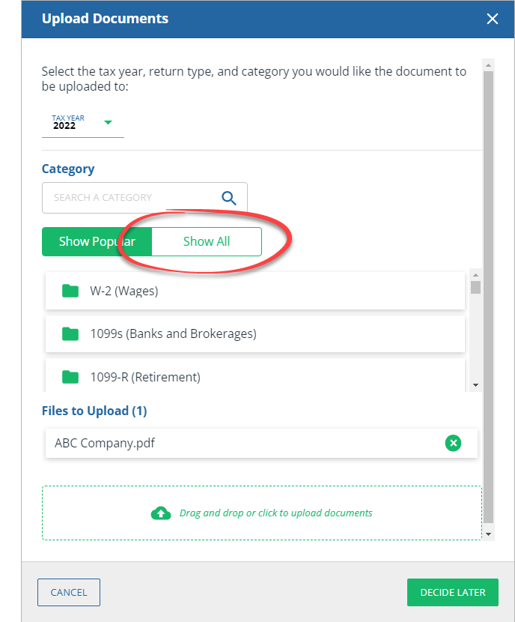This screenshot has height=622, width=515.
Task: Click the W-2 (Wages) folder icon
Action: (x=70, y=291)
